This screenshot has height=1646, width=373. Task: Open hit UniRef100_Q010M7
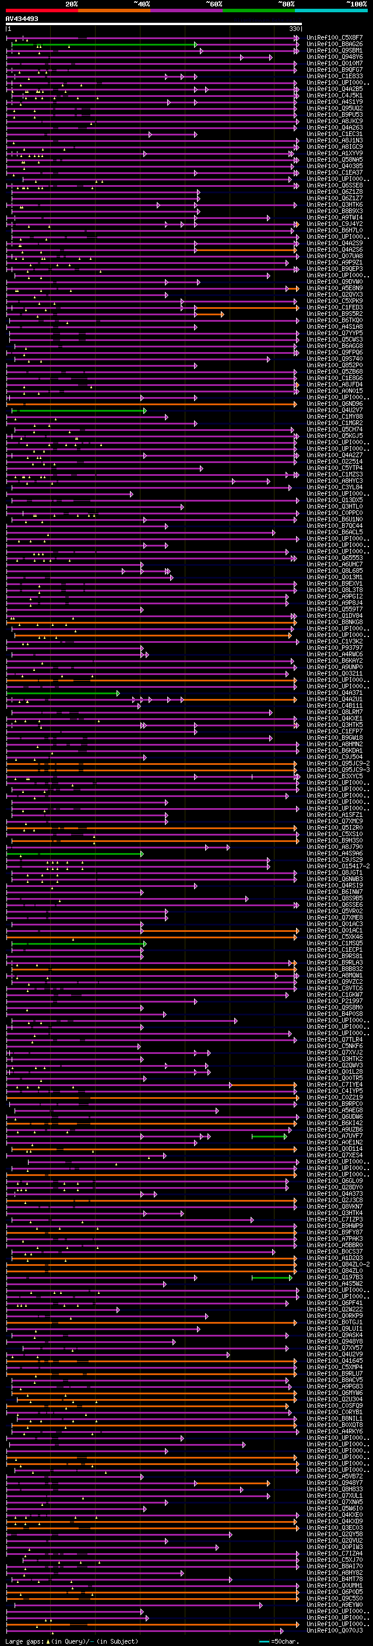click(x=335, y=63)
